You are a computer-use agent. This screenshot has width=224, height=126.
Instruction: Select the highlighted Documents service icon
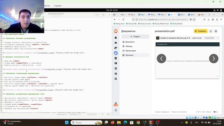[x=116, y=53]
